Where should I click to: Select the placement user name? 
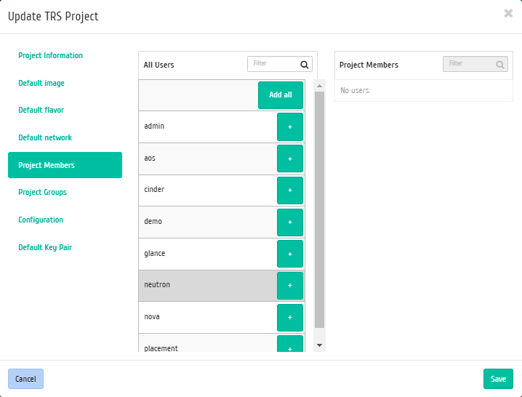point(161,348)
